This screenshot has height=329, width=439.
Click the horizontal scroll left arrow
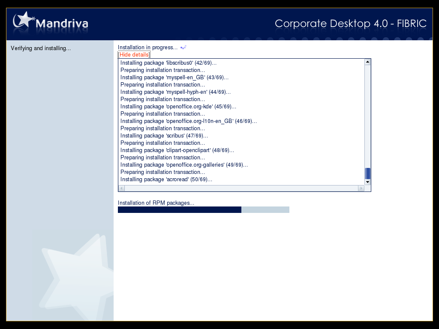[x=121, y=188]
